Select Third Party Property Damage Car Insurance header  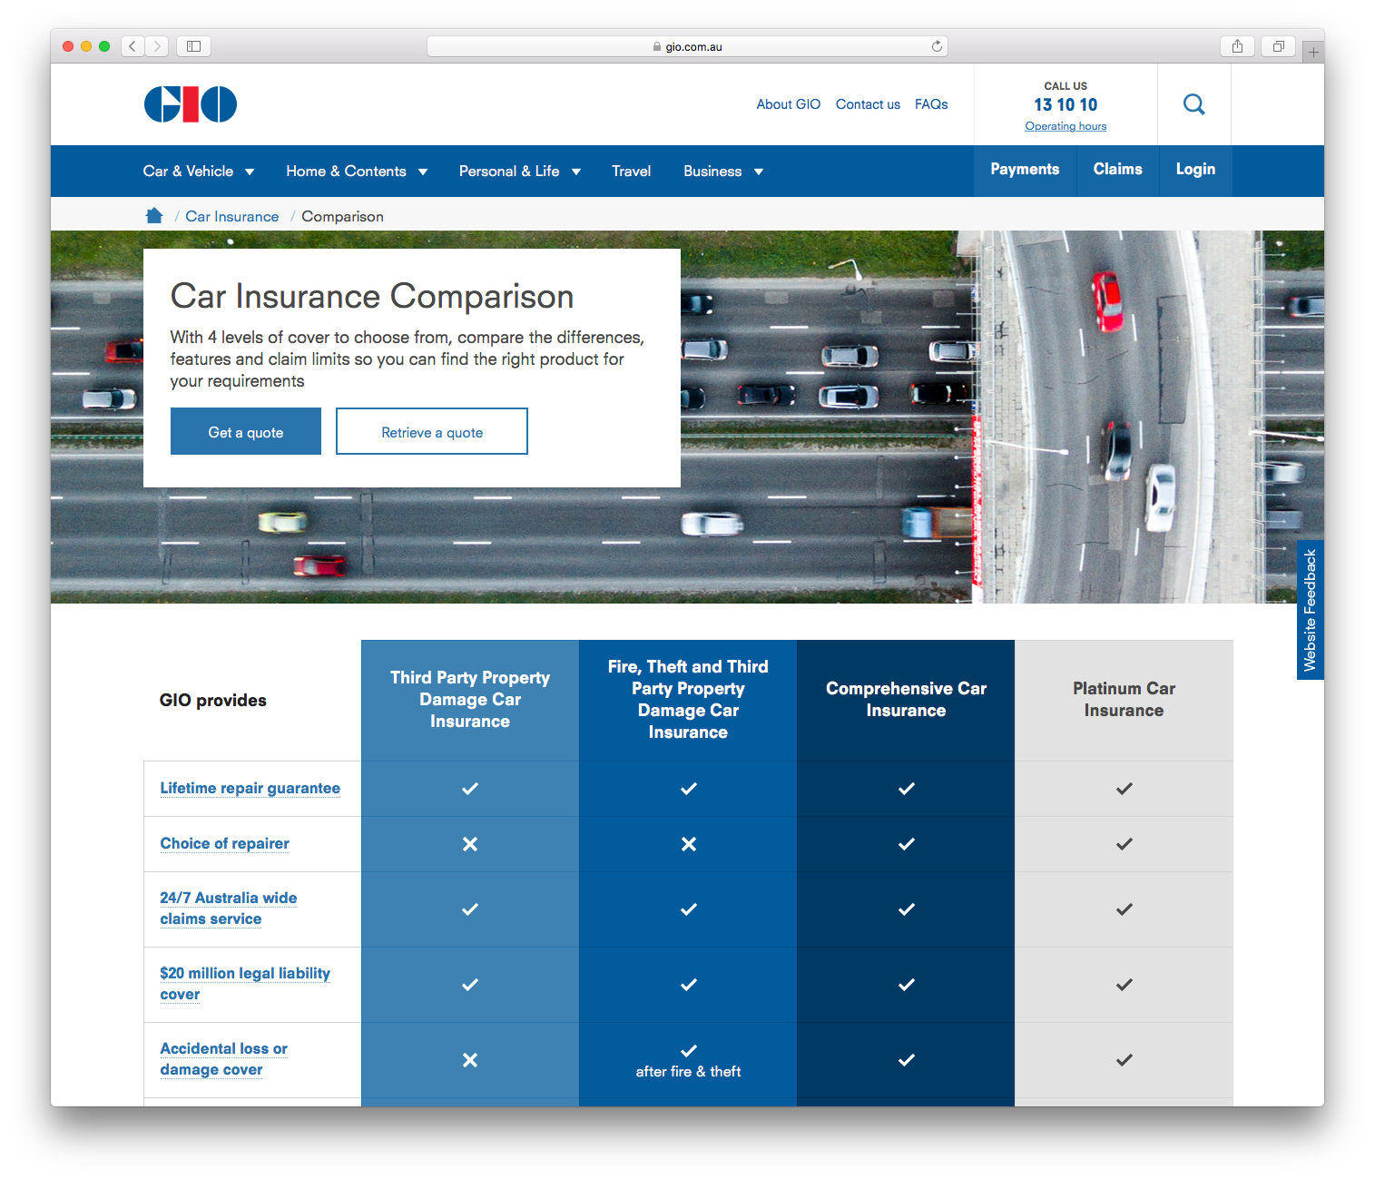click(470, 700)
